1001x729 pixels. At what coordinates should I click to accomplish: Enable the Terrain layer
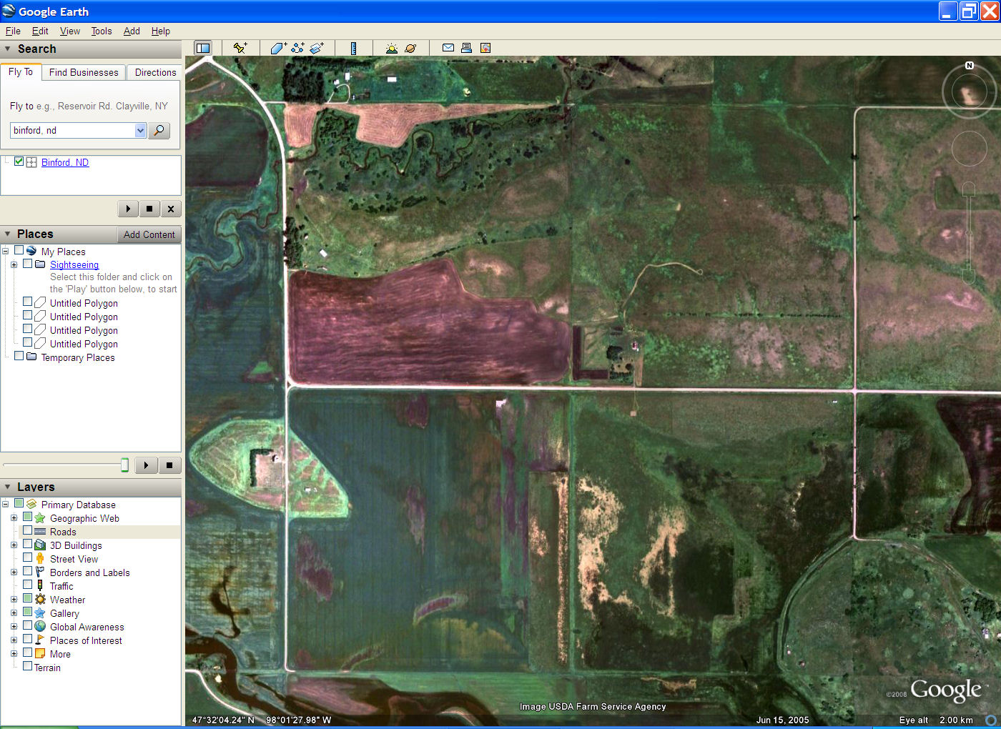coord(28,666)
